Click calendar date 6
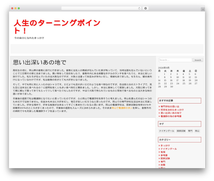 pyautogui.click(x=196, y=74)
